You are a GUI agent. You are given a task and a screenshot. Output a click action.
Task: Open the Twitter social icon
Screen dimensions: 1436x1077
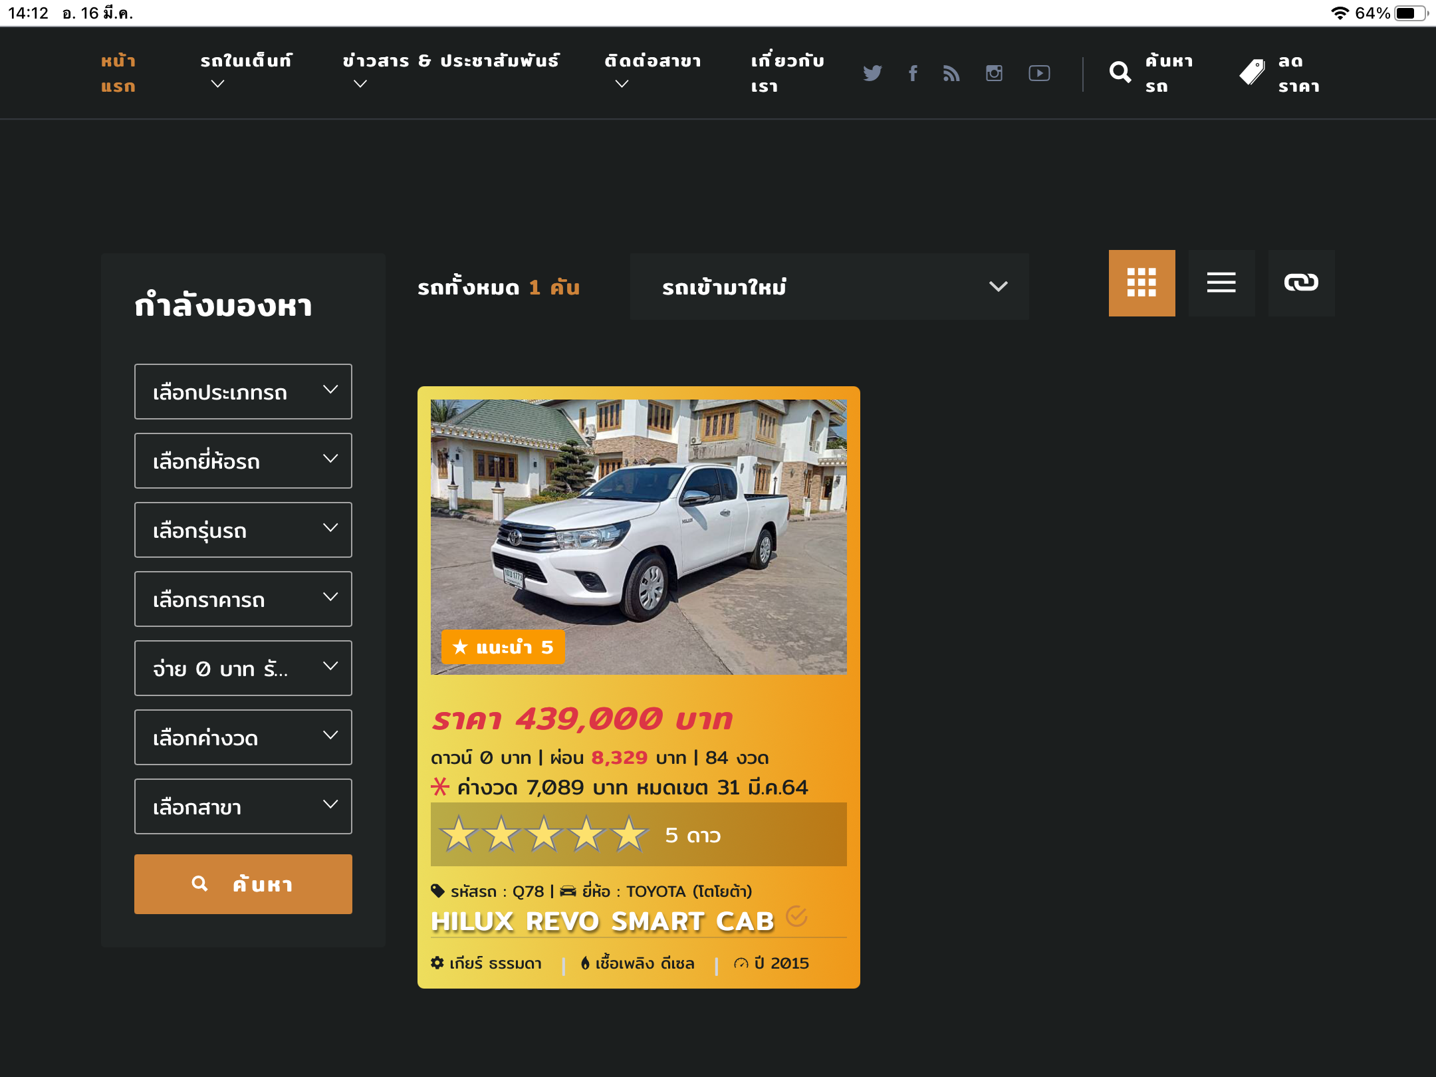pos(872,72)
